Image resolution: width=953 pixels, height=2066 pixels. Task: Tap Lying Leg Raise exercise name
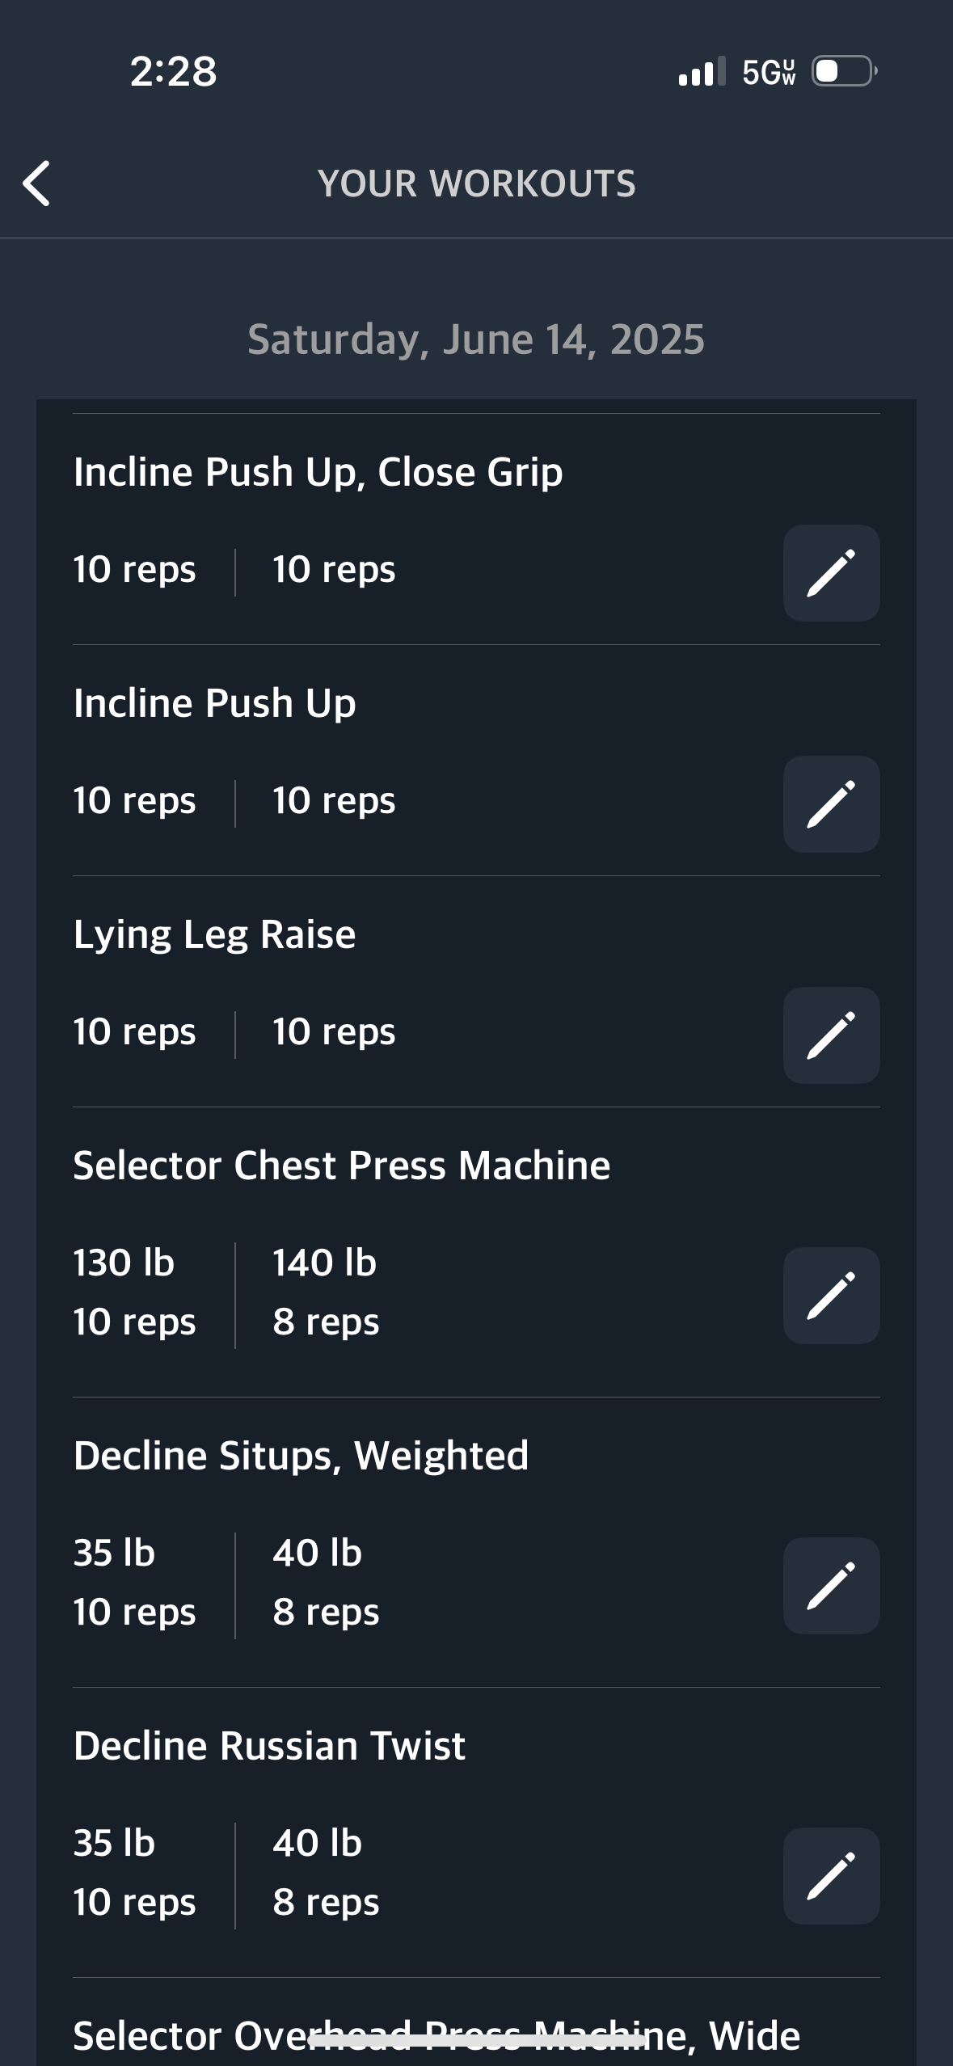pyautogui.click(x=214, y=935)
